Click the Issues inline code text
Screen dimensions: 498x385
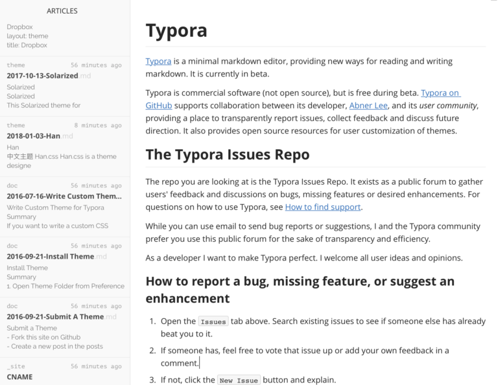click(213, 321)
